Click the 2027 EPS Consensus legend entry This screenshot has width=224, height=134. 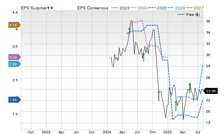pos(195,8)
